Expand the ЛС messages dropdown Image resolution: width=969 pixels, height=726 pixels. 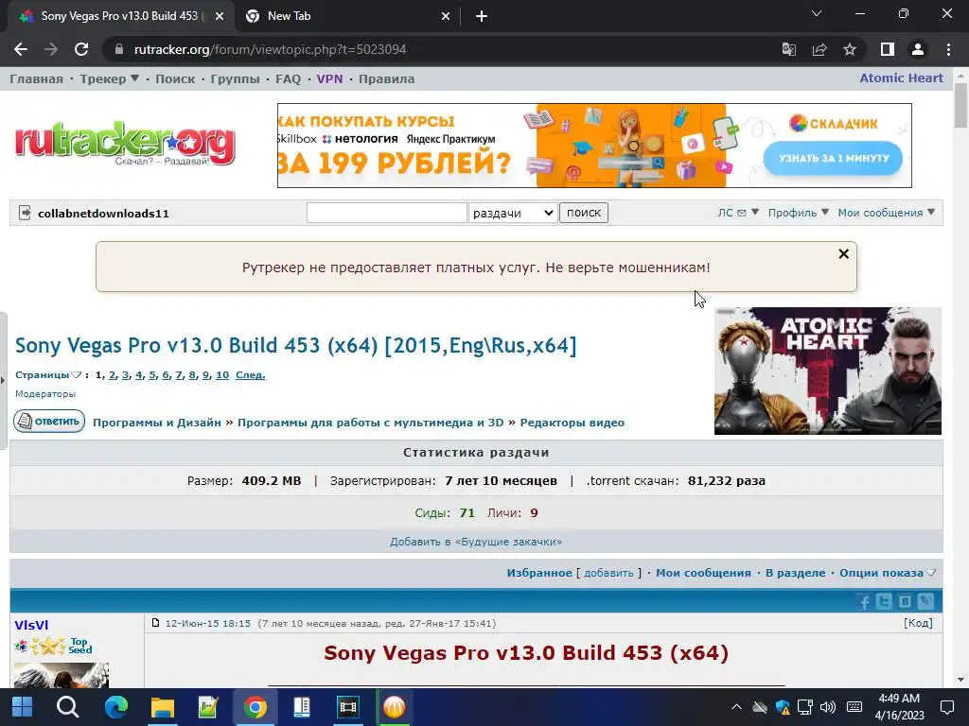pyautogui.click(x=738, y=213)
